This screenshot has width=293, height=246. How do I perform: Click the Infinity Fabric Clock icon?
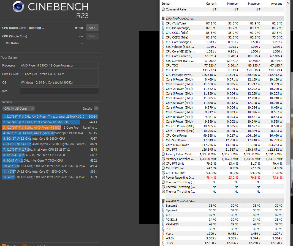(163, 154)
